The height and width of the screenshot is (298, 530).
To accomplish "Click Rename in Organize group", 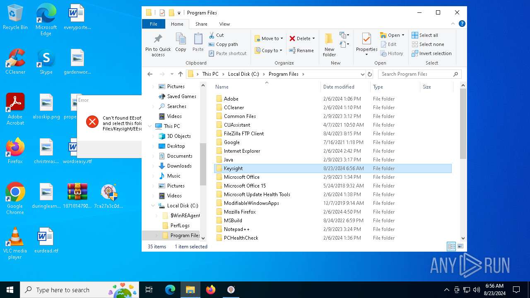I will (301, 50).
